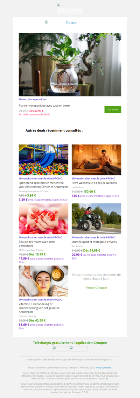Click the "Pensez Groupon" green link
140x398 pixels.
pyautogui.click(x=97, y=288)
